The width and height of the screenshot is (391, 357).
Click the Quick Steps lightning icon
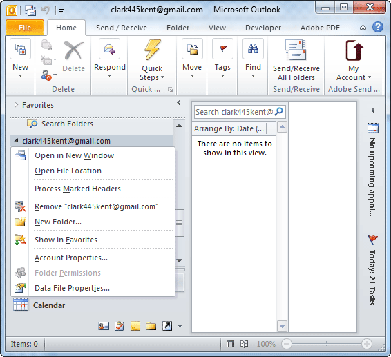pyautogui.click(x=152, y=50)
